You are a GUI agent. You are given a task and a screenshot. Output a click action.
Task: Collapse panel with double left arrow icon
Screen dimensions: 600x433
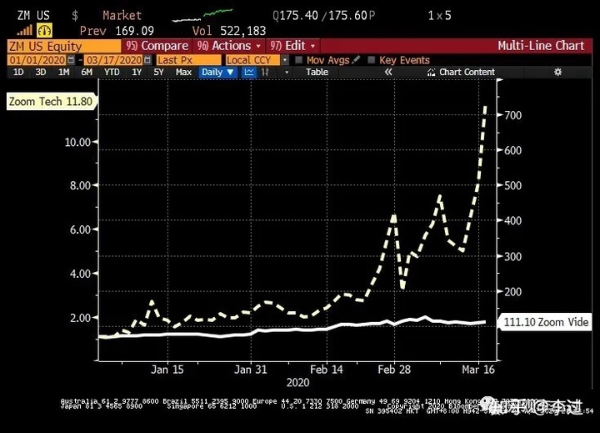388,73
